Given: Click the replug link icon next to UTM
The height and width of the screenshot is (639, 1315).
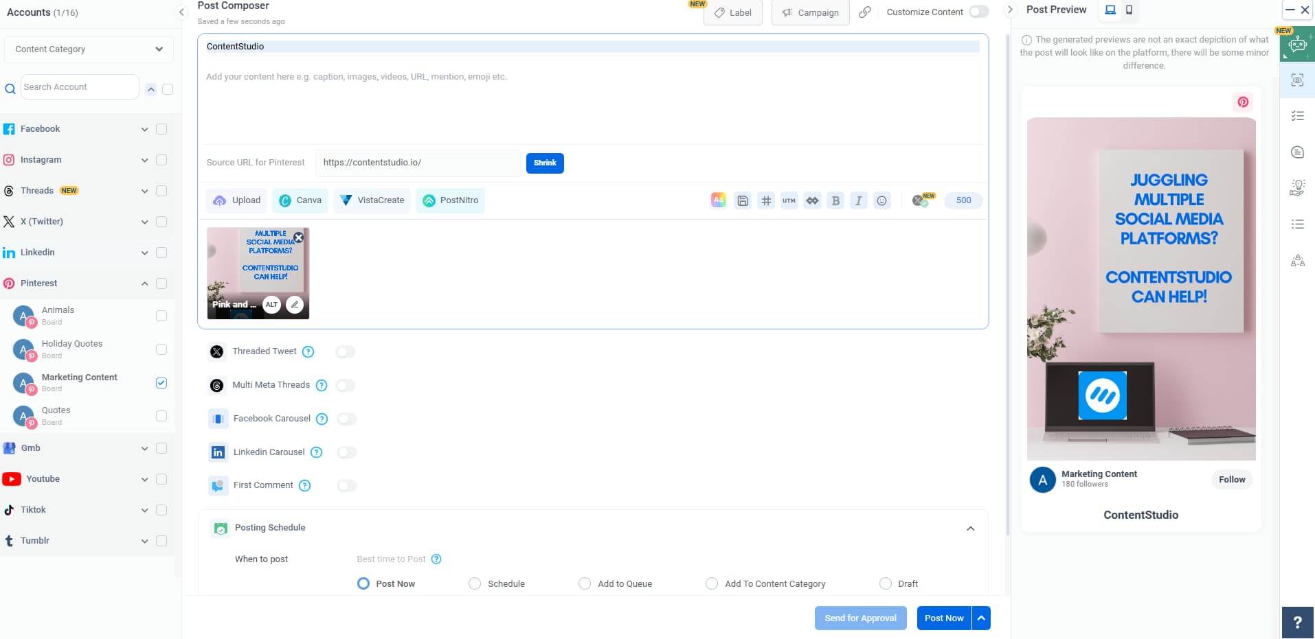Looking at the screenshot, I should [812, 200].
